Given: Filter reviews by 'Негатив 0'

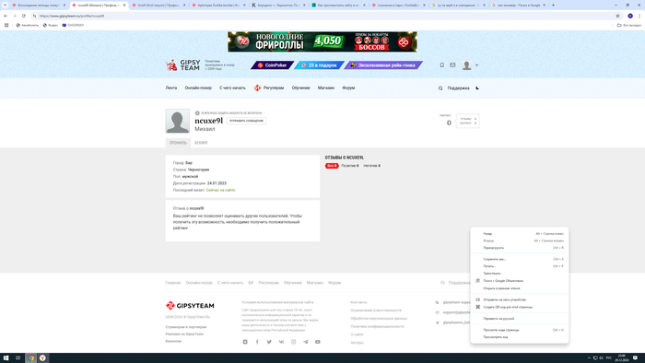Looking at the screenshot, I should pyautogui.click(x=372, y=166).
